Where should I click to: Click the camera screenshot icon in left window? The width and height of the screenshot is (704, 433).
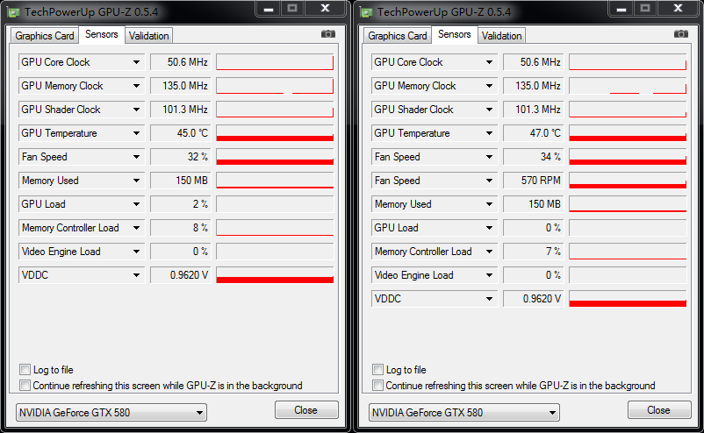pyautogui.click(x=328, y=34)
